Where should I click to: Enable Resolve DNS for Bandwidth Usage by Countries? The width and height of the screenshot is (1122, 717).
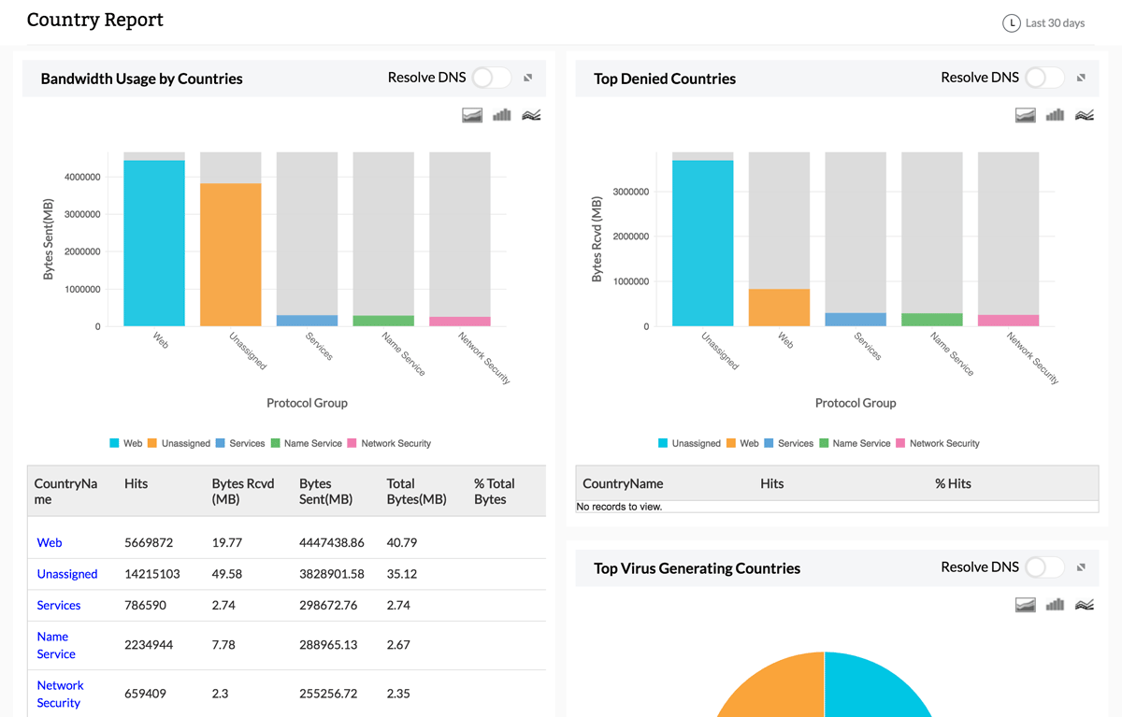[491, 78]
